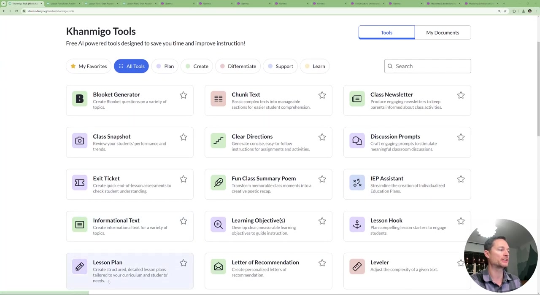
Task: Show browser downloads
Action: tap(524, 11)
